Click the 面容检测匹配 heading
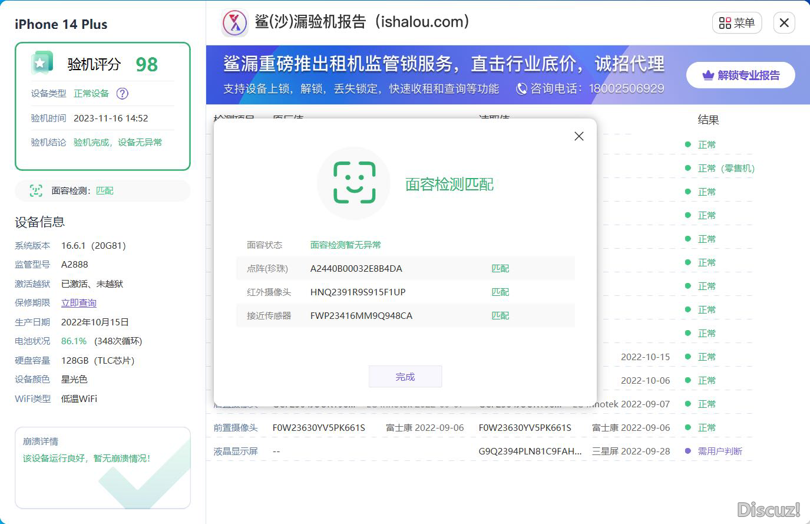This screenshot has width=810, height=524. 449,184
